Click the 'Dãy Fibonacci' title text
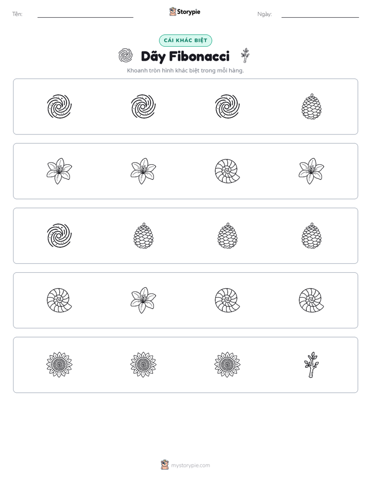Image resolution: width=371 pixels, height=480 pixels. coord(185,56)
